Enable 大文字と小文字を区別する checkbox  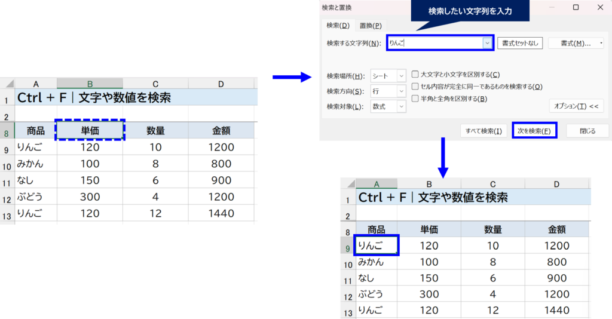point(415,74)
